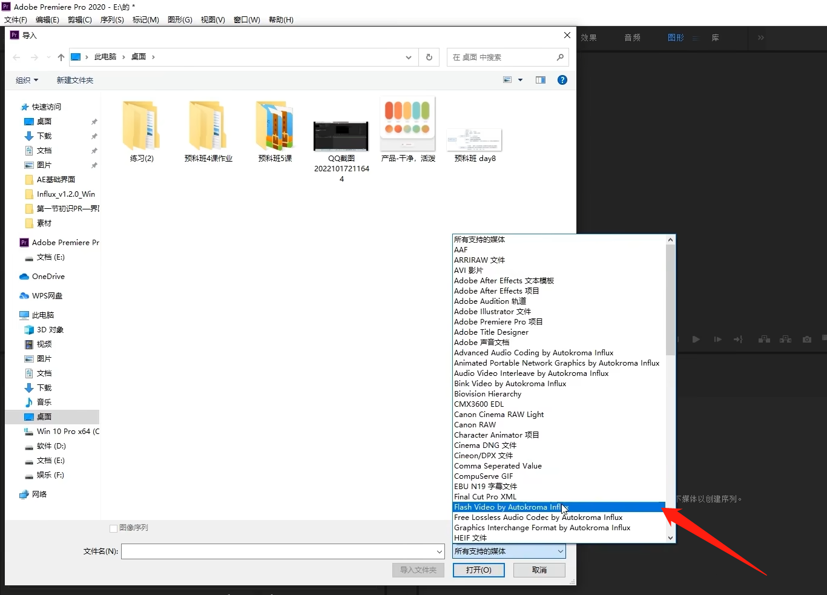Select 网络 in the sidebar
Screen dimensions: 827x595
(x=39, y=495)
